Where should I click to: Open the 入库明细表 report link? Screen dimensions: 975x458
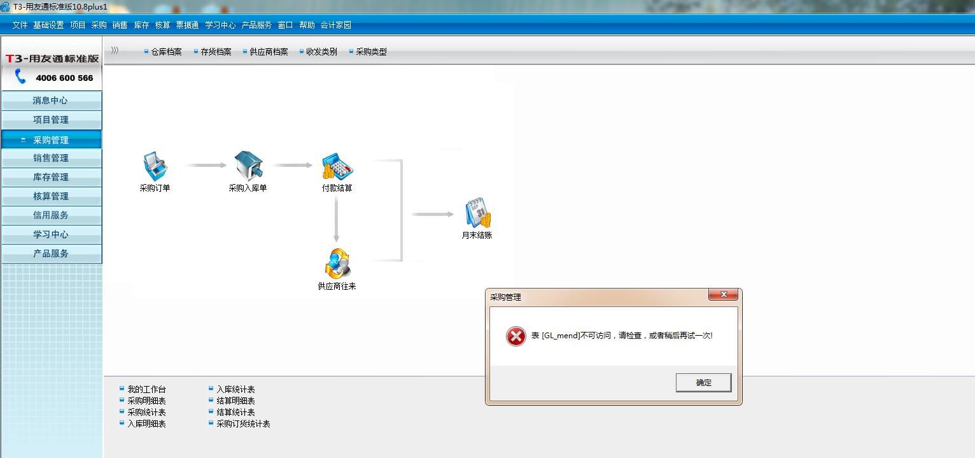coord(146,424)
